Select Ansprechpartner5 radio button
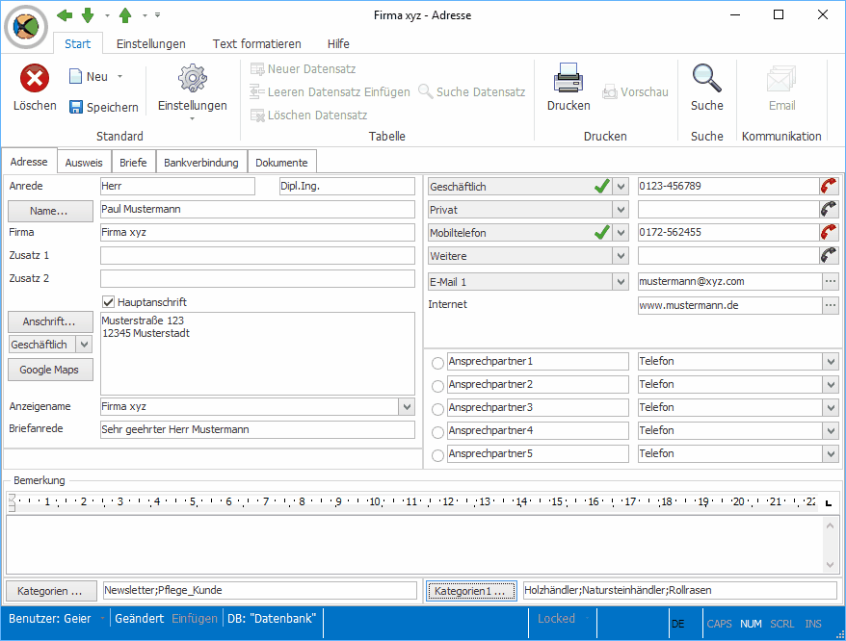 click(x=437, y=455)
